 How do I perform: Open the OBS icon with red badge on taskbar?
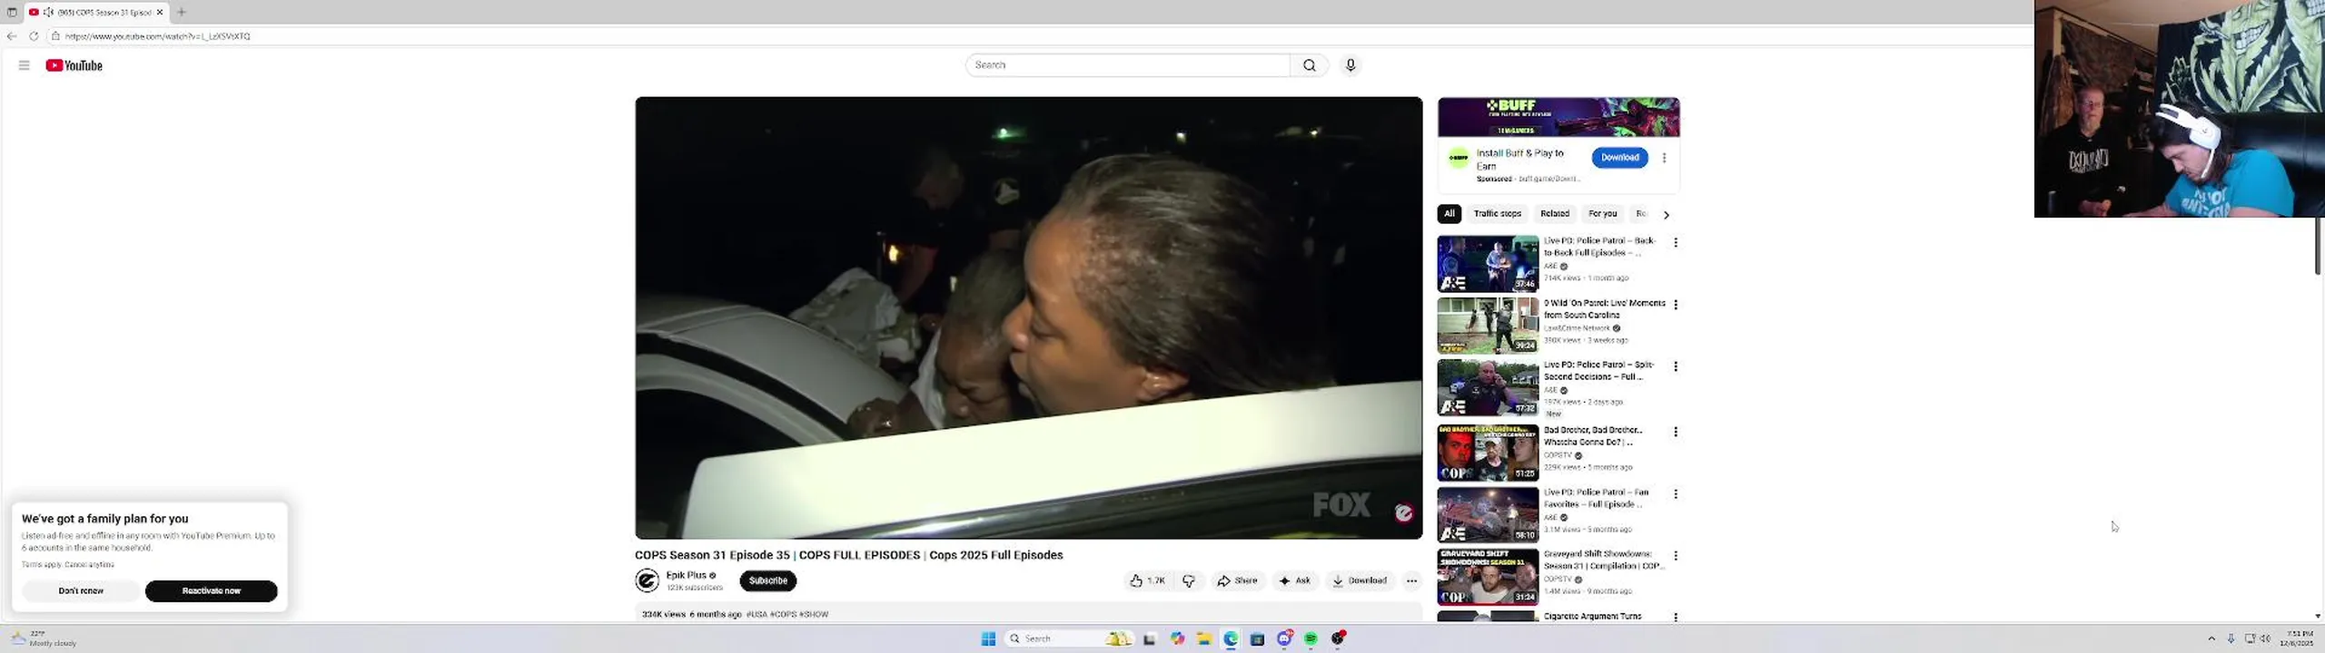point(1338,638)
